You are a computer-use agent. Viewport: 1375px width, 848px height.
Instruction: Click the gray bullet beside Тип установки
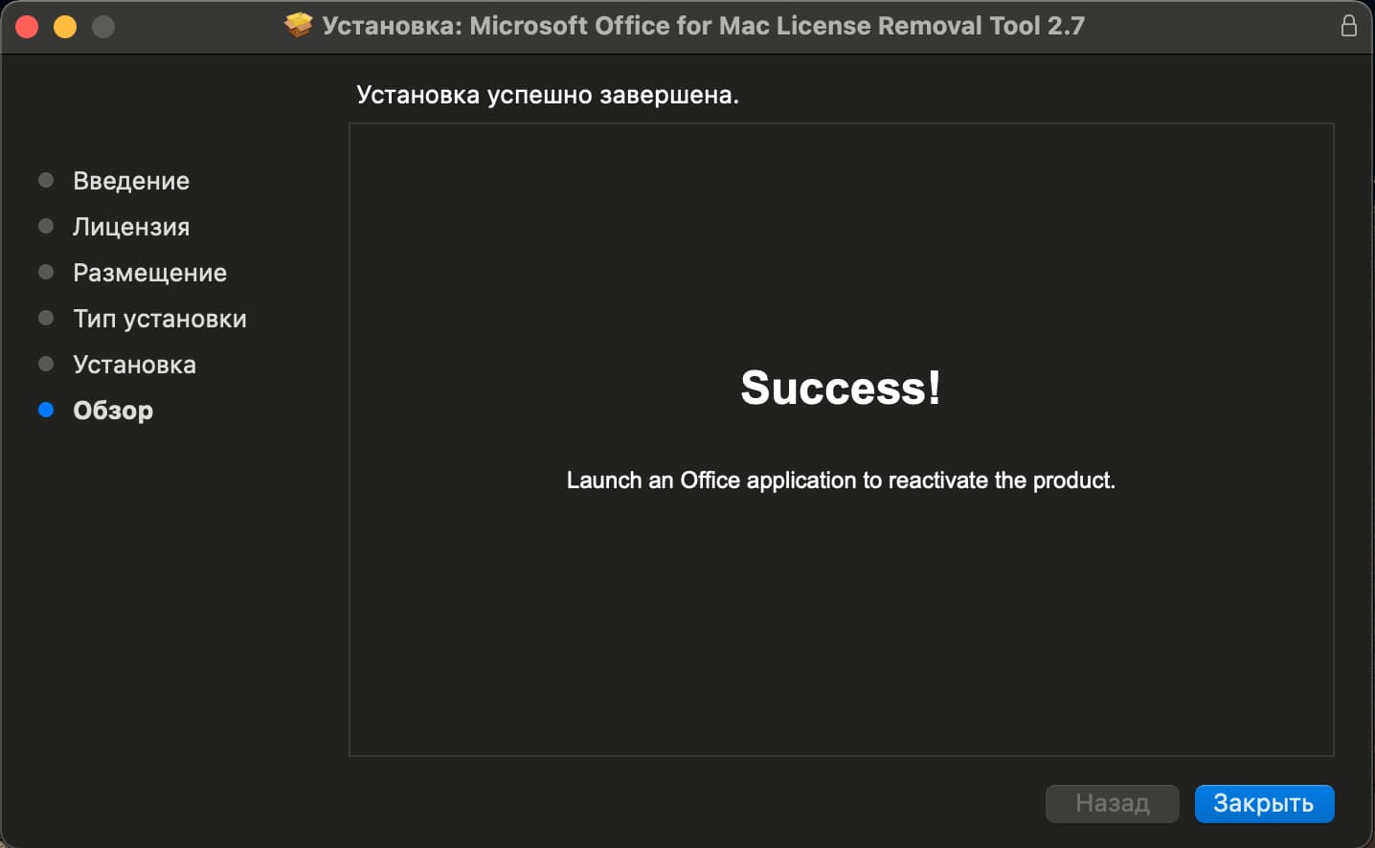pyautogui.click(x=46, y=318)
